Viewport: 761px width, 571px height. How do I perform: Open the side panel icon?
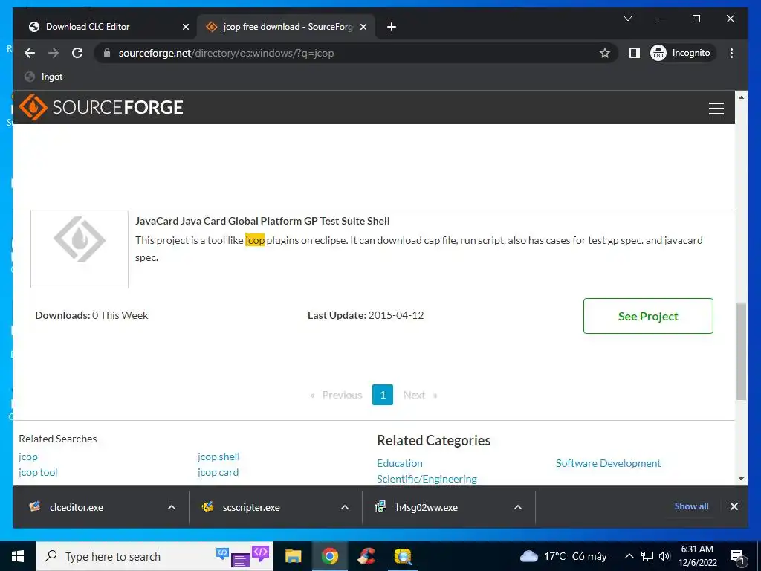tap(635, 53)
